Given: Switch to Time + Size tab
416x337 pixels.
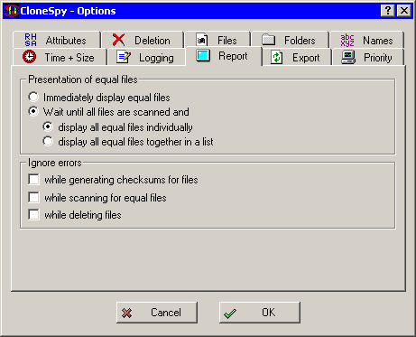Looking at the screenshot, I should click(x=60, y=57).
